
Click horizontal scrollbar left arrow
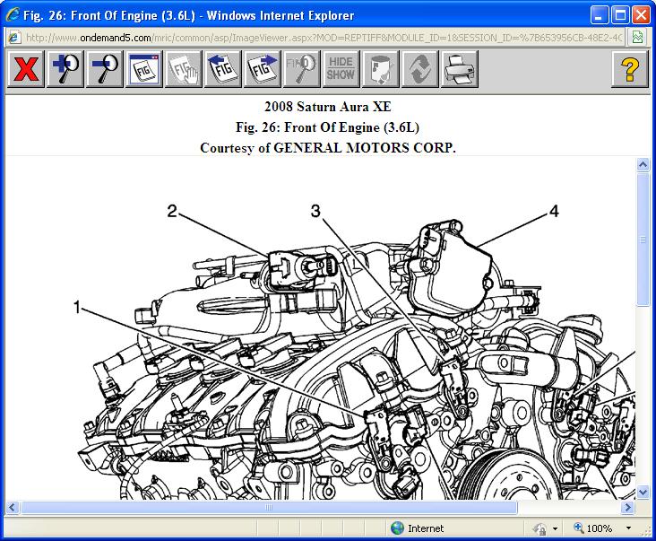(13, 508)
